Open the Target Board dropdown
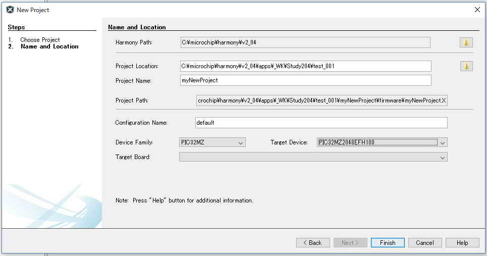The width and height of the screenshot is (487, 256). click(313, 157)
